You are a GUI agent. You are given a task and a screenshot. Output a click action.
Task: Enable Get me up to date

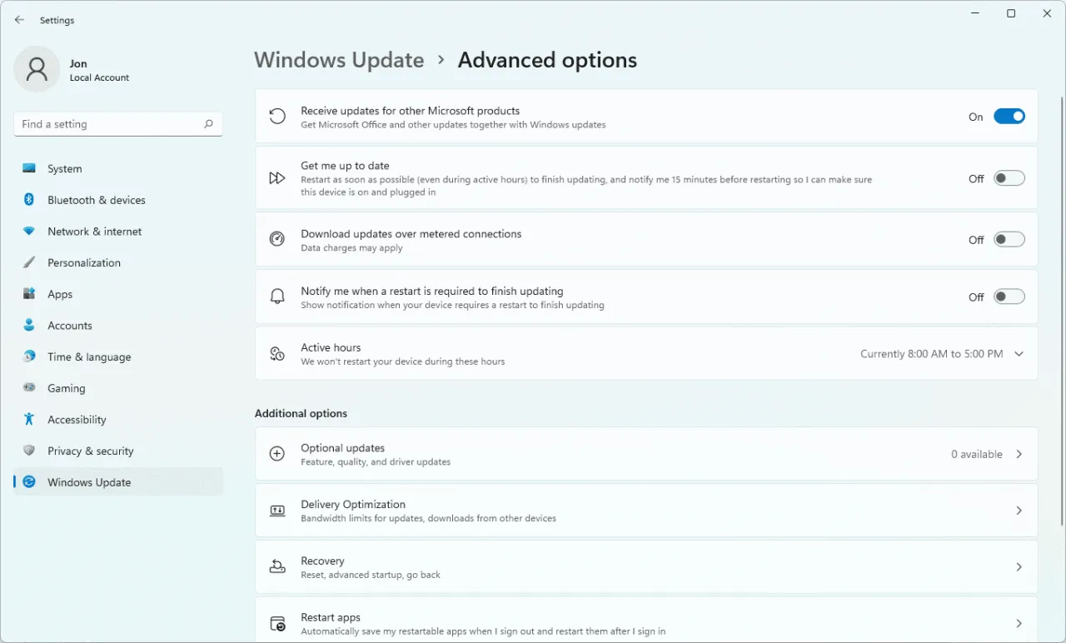1009,177
